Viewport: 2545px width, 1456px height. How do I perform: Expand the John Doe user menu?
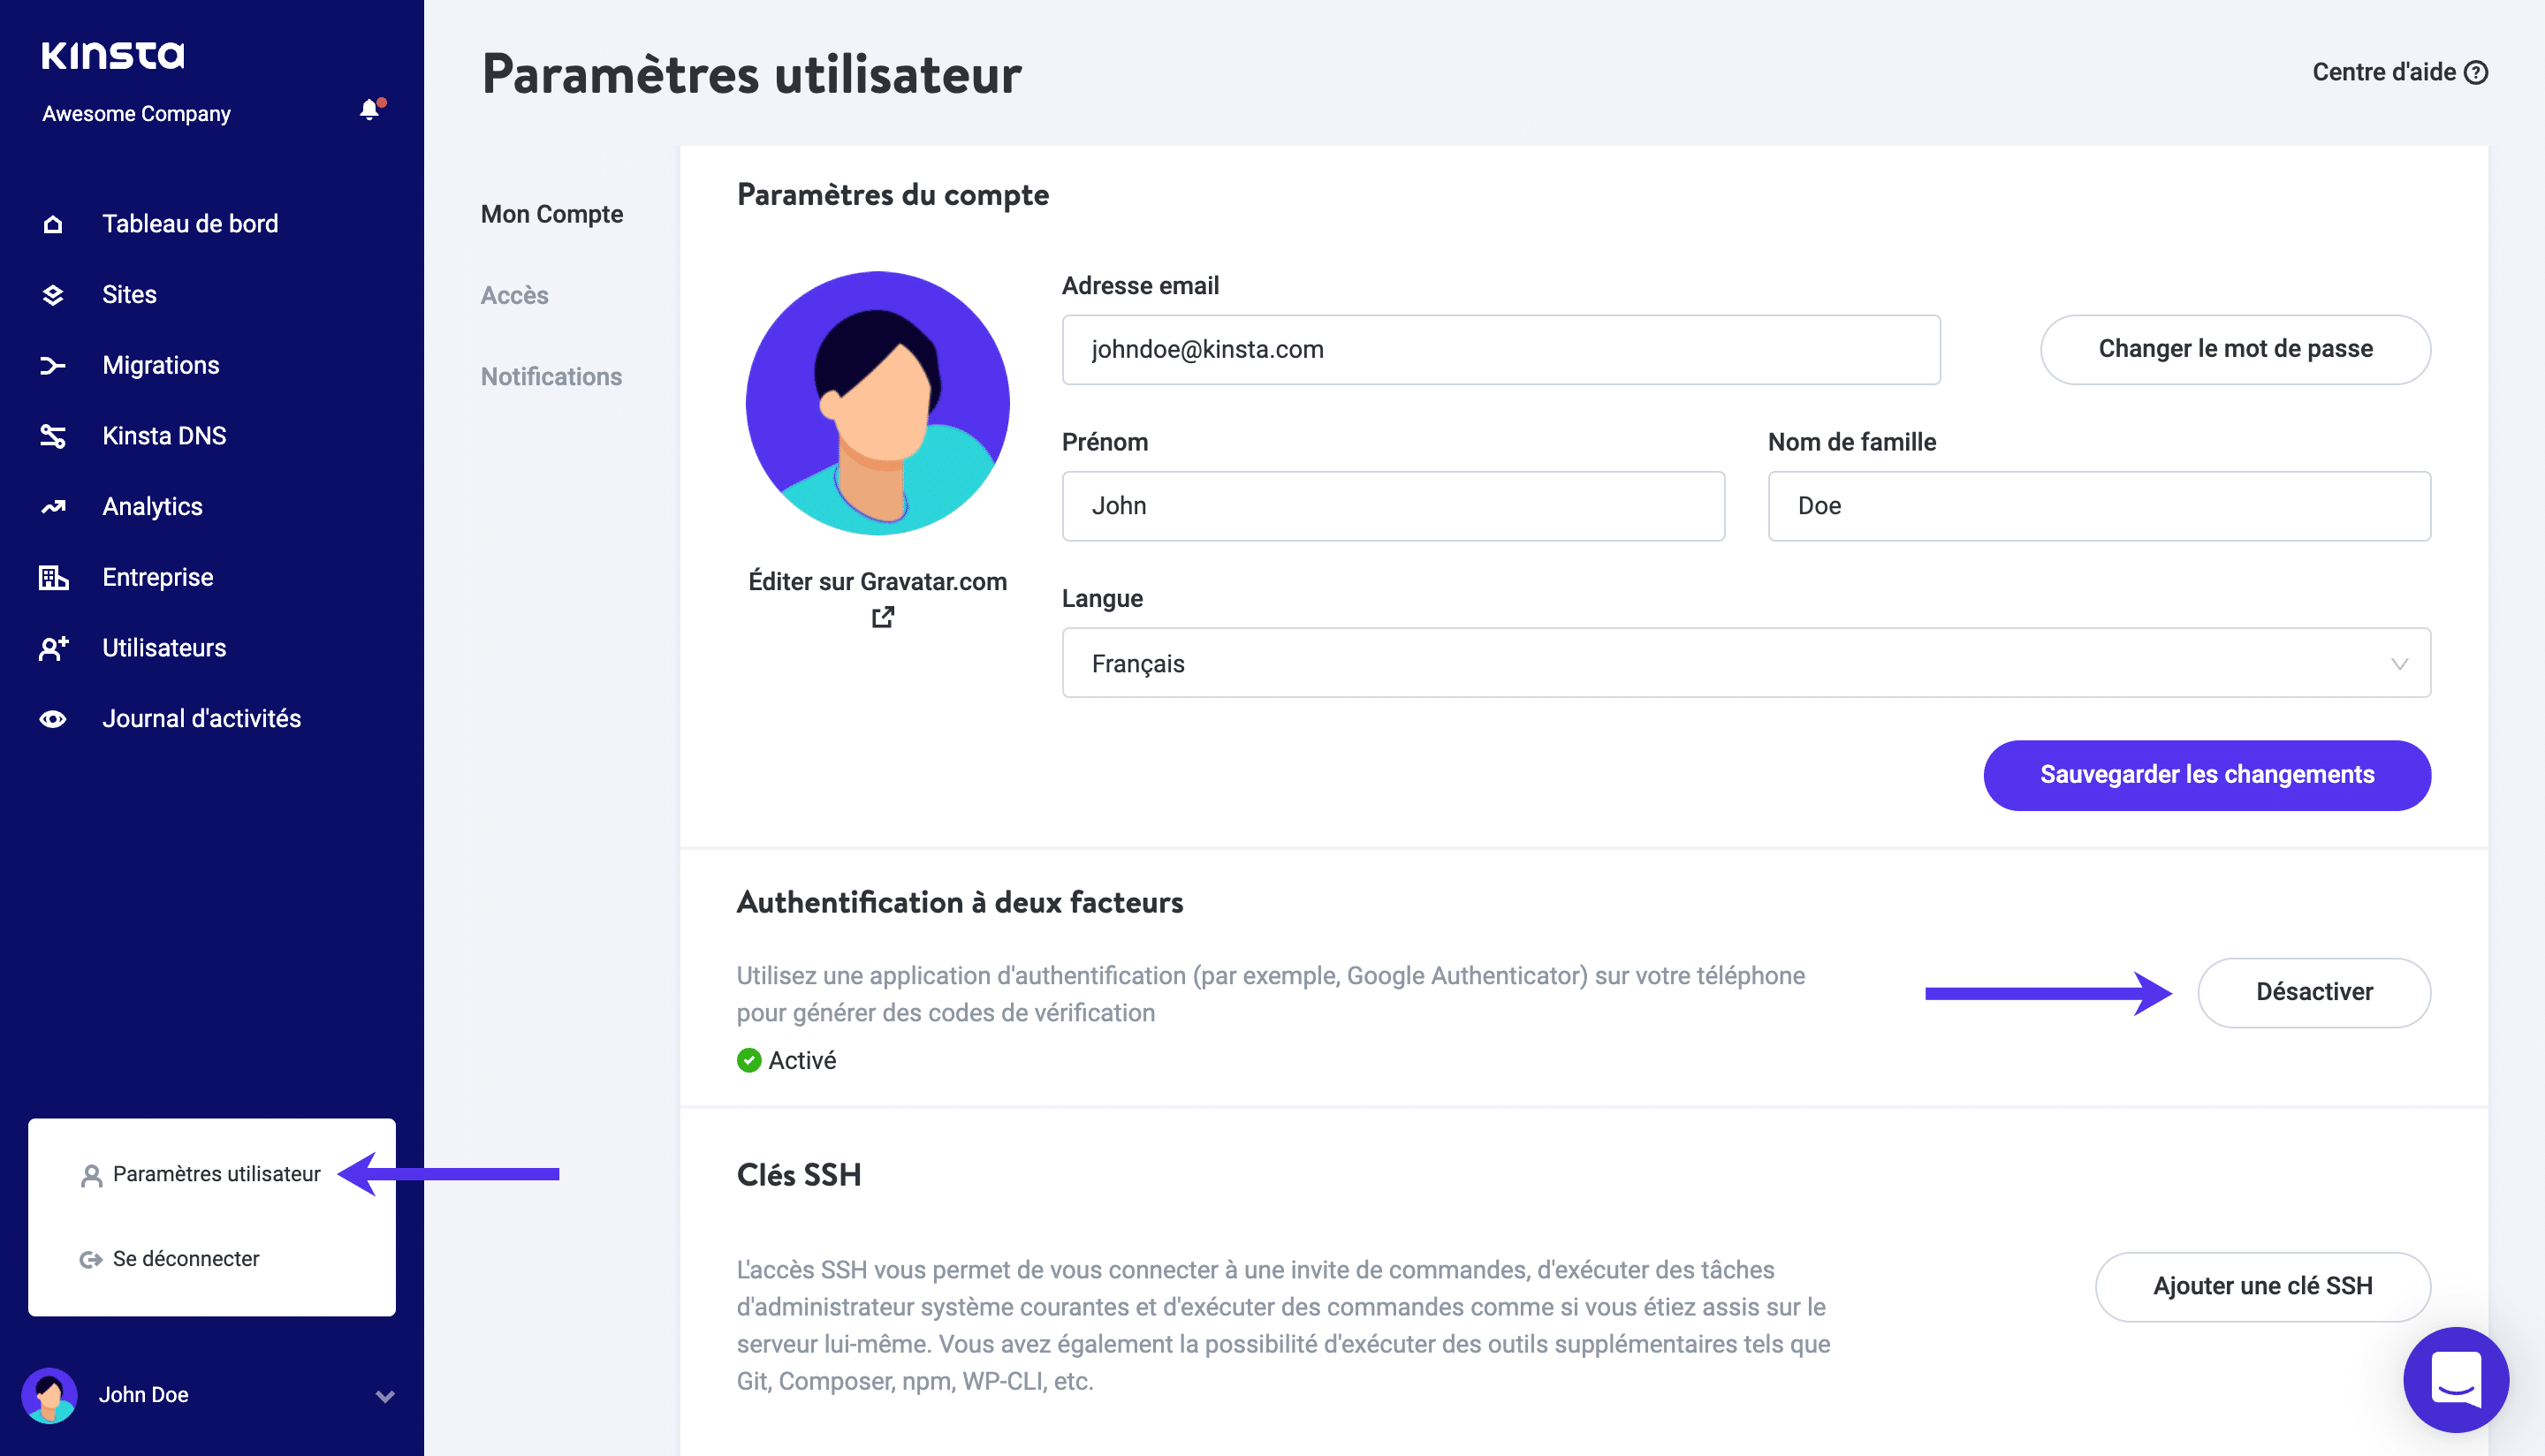(x=209, y=1393)
